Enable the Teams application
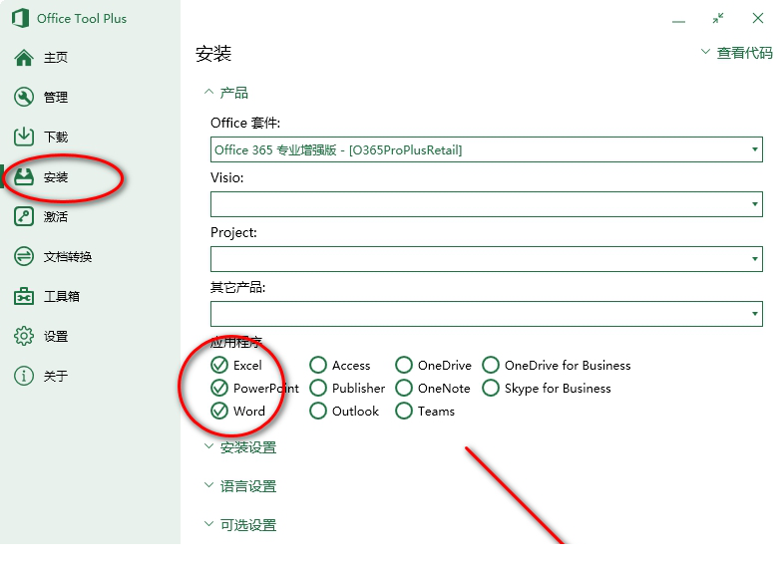Screen dimensions: 778x565 [x=404, y=411]
